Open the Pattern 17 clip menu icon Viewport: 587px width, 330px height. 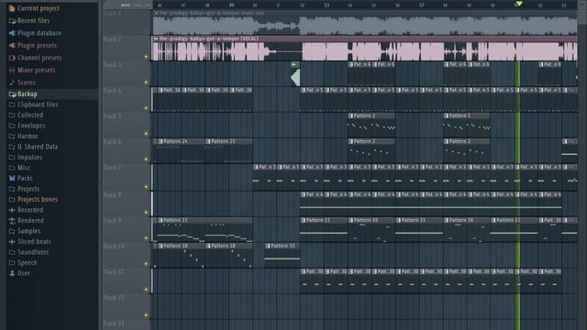(161, 220)
